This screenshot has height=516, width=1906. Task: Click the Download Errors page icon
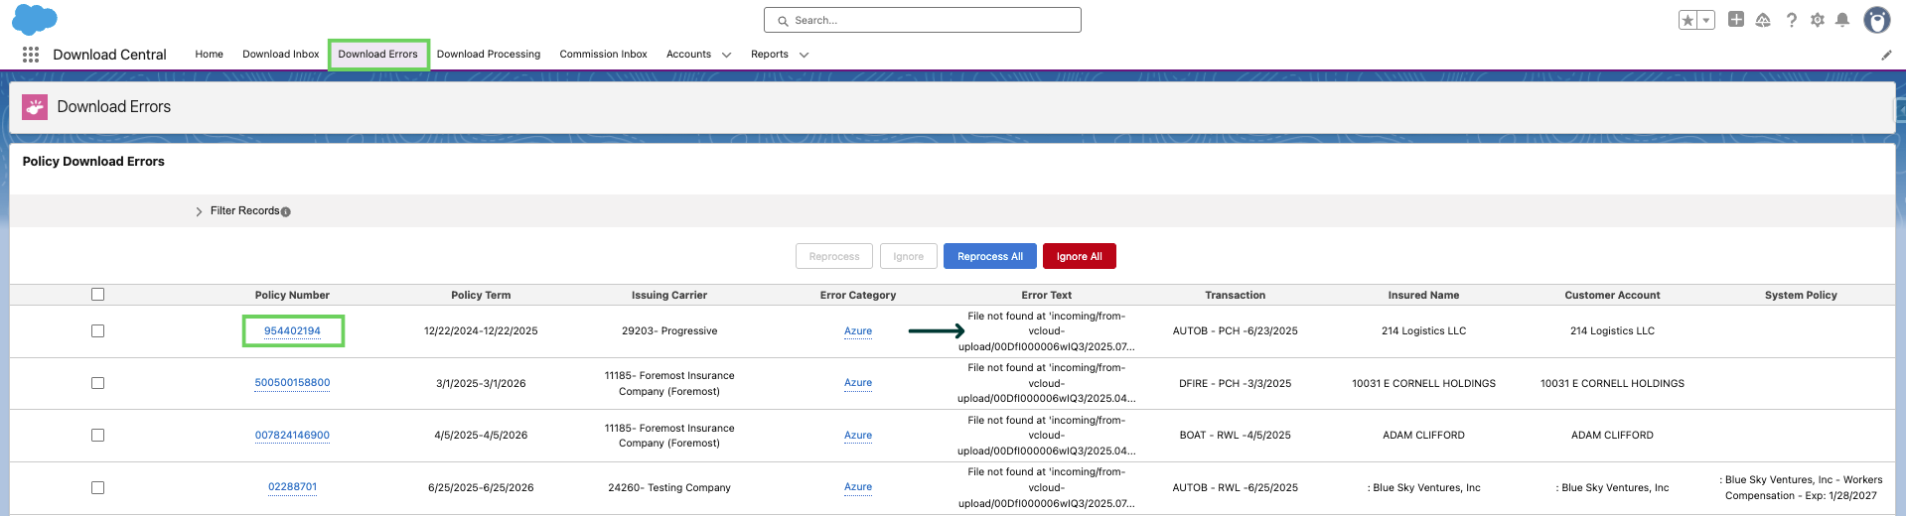coord(35,107)
